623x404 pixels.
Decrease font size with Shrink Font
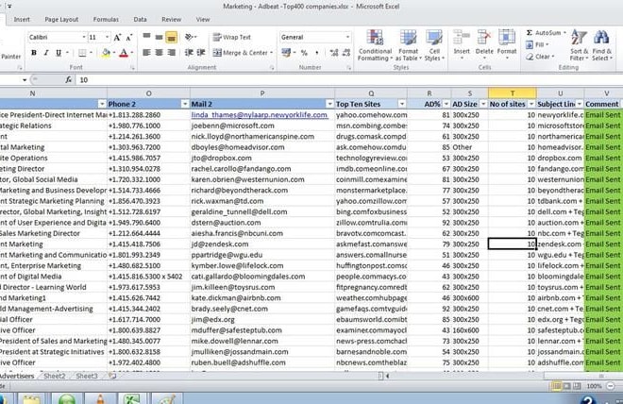click(129, 38)
